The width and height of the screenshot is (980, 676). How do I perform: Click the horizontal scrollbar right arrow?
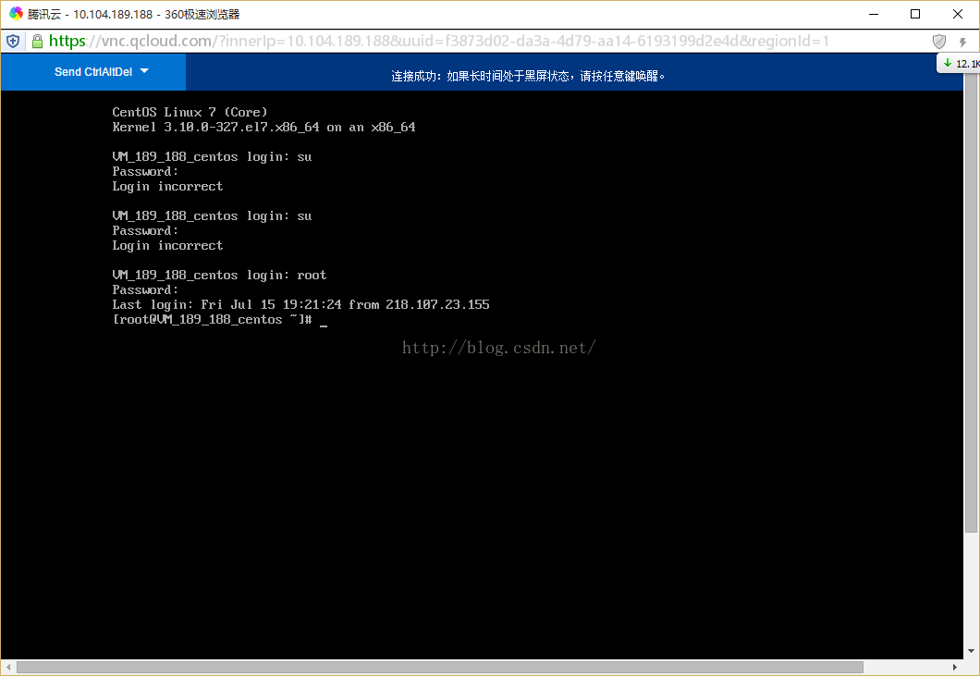pyautogui.click(x=954, y=668)
